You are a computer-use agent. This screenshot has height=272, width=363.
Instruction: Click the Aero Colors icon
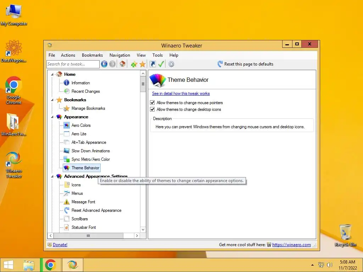(x=67, y=125)
